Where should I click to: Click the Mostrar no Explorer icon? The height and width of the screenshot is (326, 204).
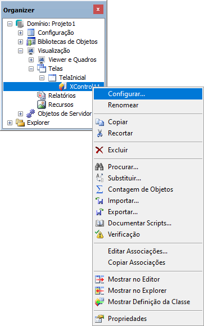point(99,291)
